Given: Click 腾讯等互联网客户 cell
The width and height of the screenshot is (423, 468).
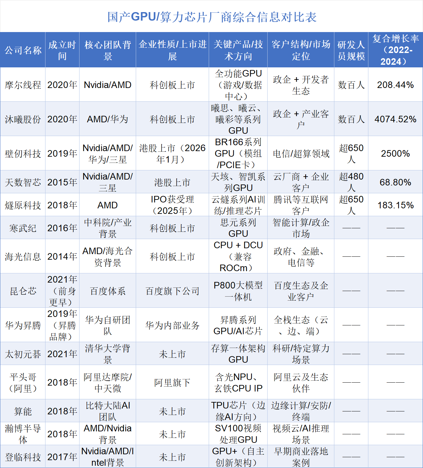Looking at the screenshot, I should point(301,205).
